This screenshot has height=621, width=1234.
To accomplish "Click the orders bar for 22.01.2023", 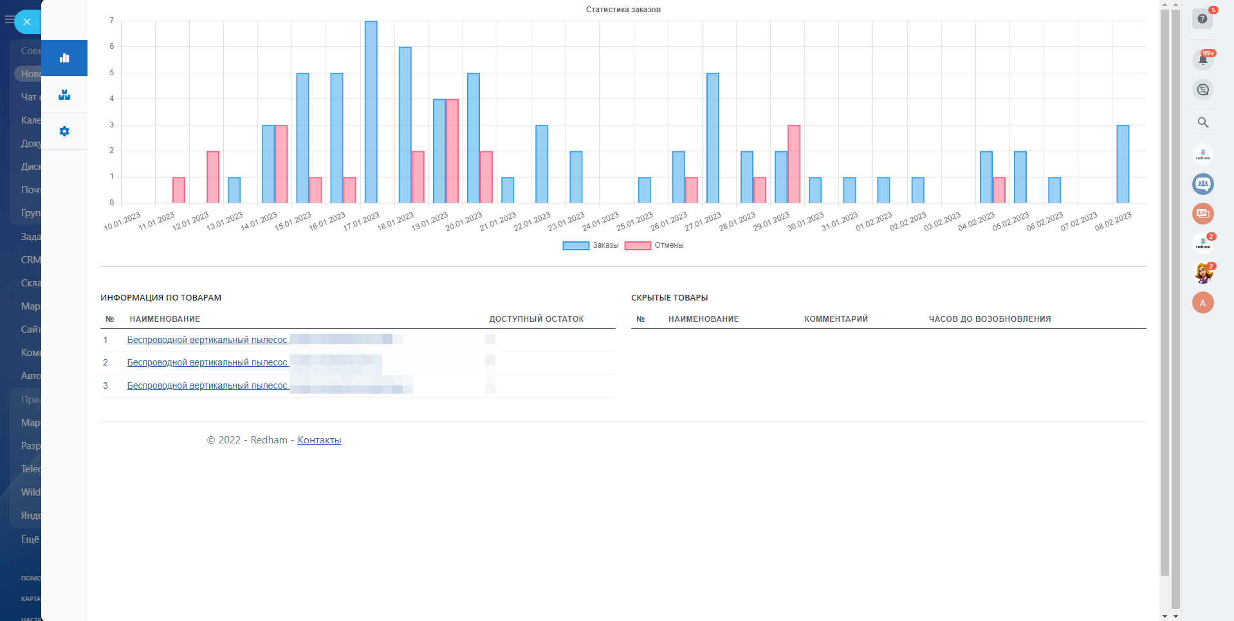I will [x=542, y=164].
